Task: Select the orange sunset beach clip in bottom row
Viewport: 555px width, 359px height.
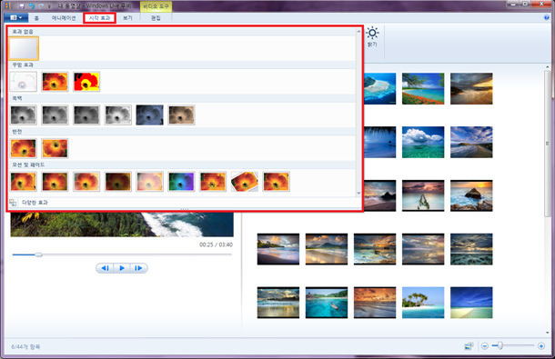Action: [375, 303]
